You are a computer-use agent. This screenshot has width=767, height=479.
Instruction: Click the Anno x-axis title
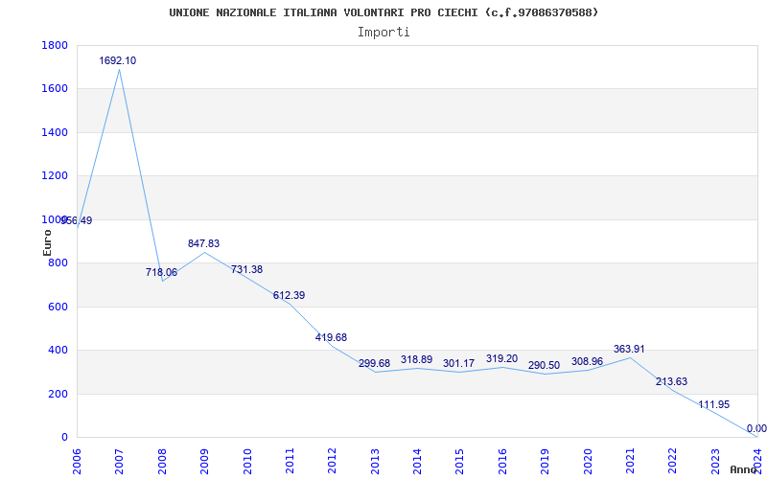[x=744, y=469]
